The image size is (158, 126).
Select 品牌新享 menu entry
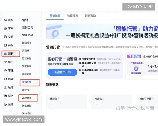pos(27,98)
